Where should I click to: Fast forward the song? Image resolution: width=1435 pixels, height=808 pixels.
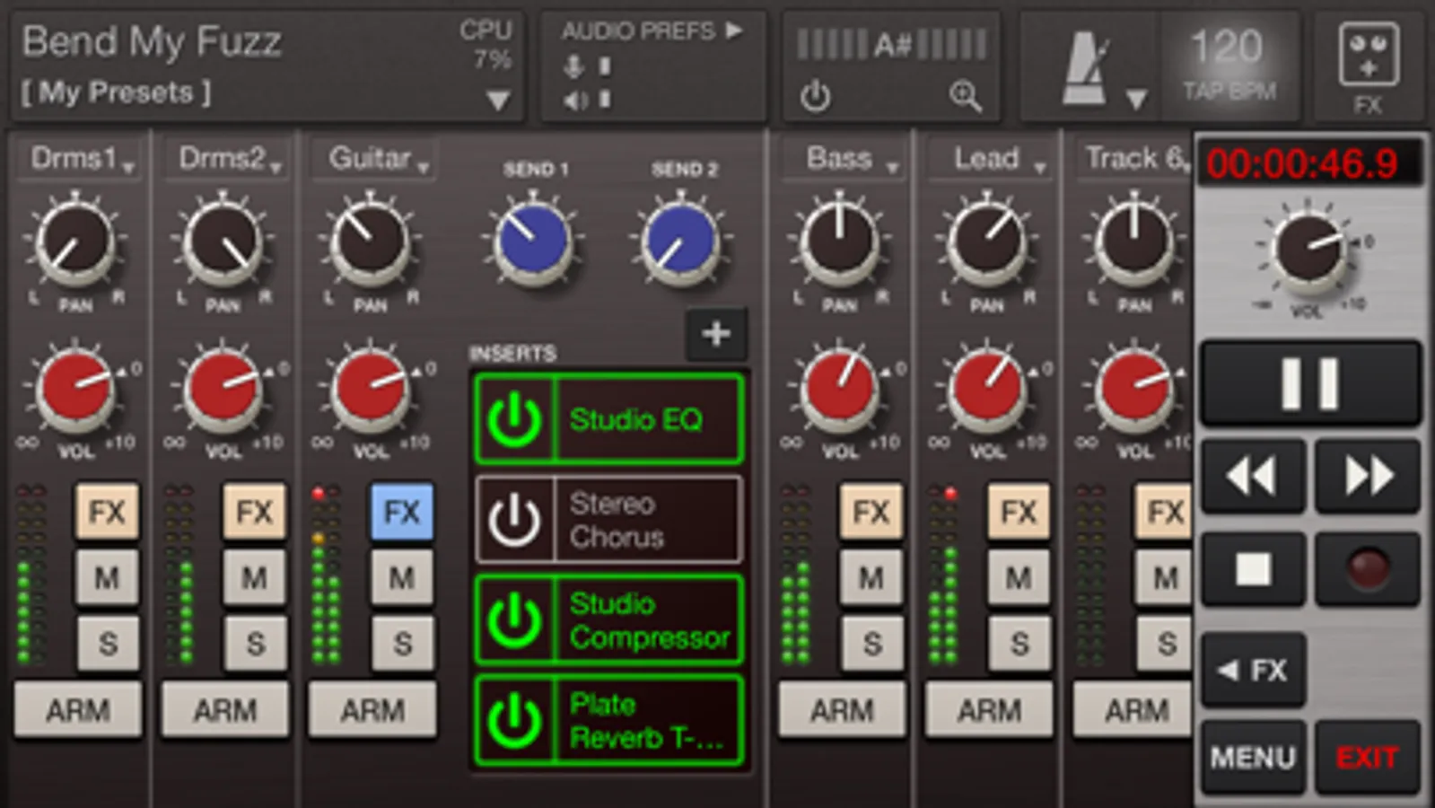tap(1368, 476)
